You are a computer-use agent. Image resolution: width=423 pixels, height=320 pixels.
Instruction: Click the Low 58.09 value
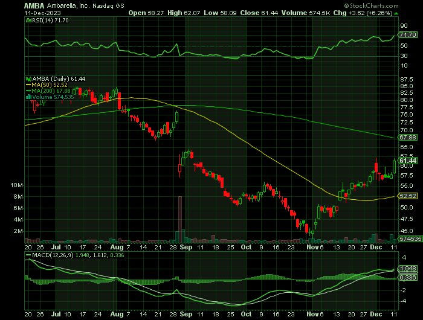click(220, 13)
